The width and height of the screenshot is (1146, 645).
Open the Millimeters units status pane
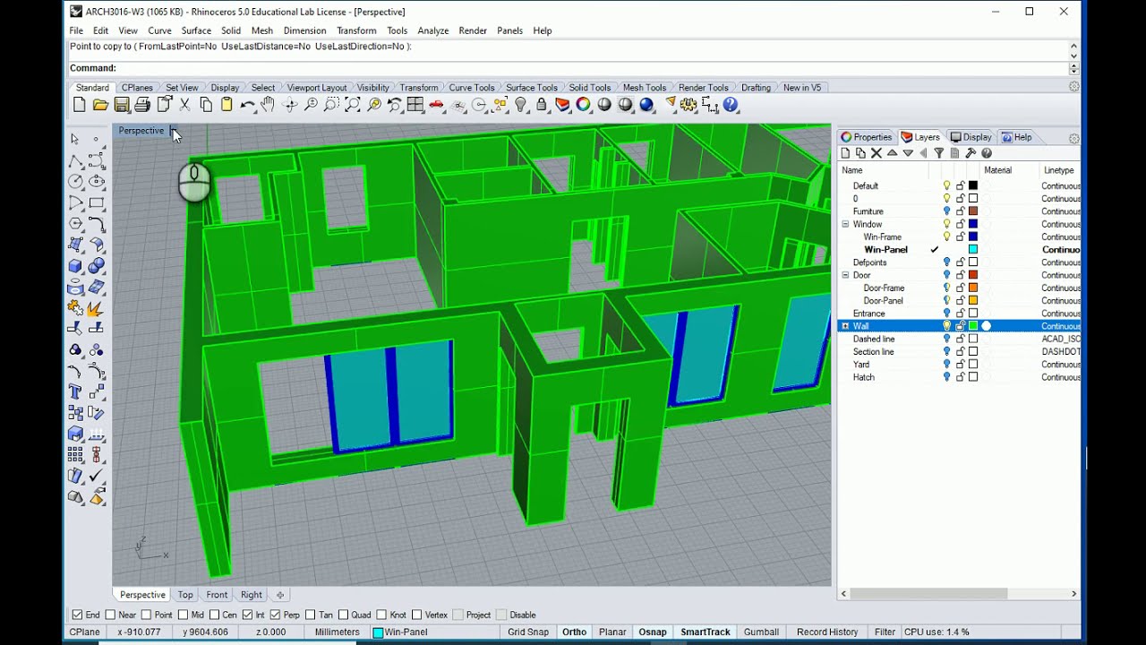[x=337, y=632]
